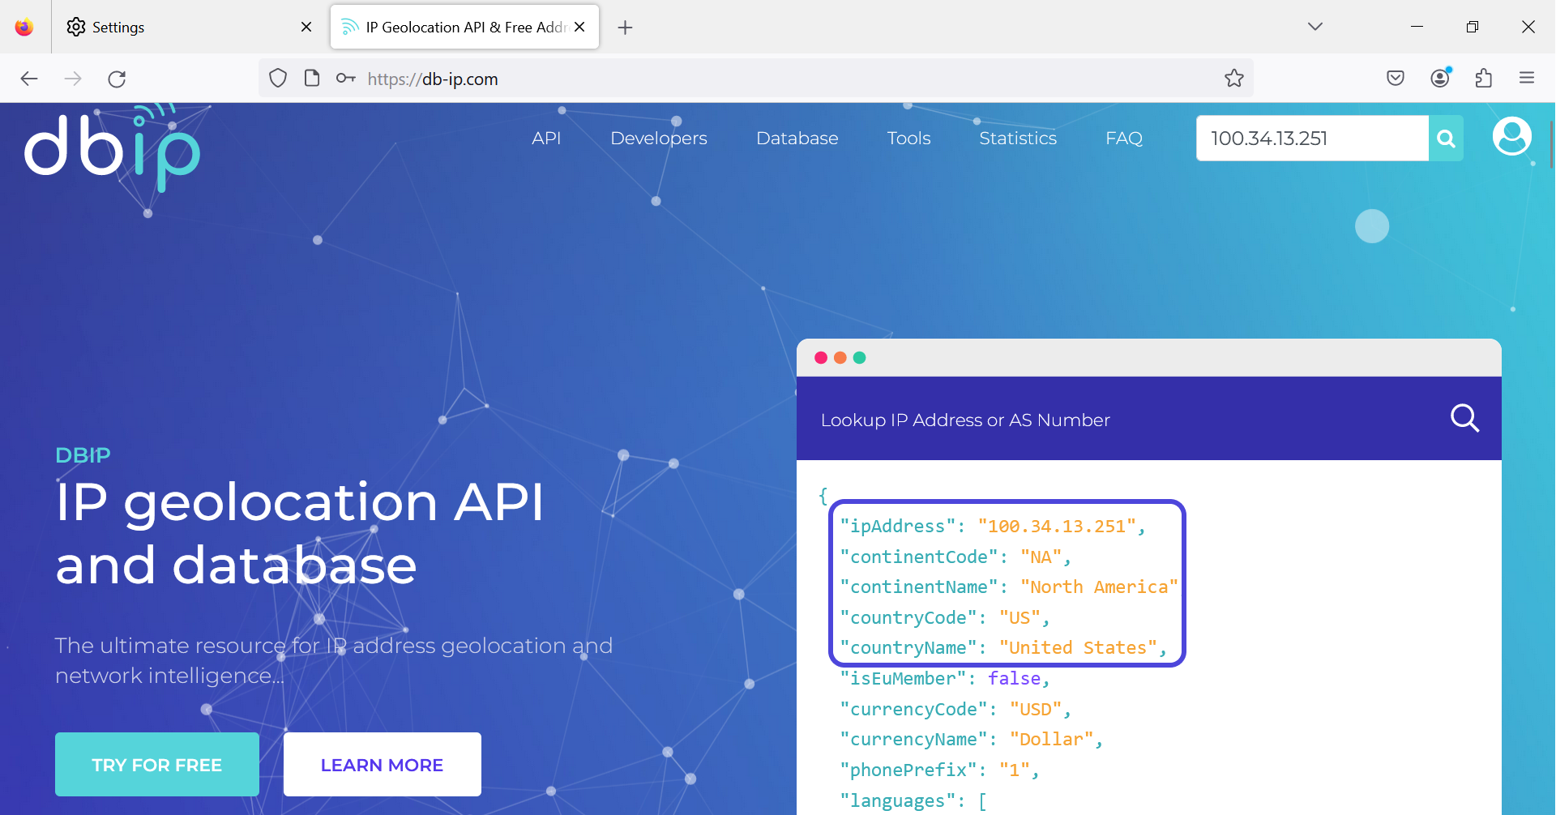The image size is (1556, 815).
Task: Open the API menu item
Action: pyautogui.click(x=546, y=139)
